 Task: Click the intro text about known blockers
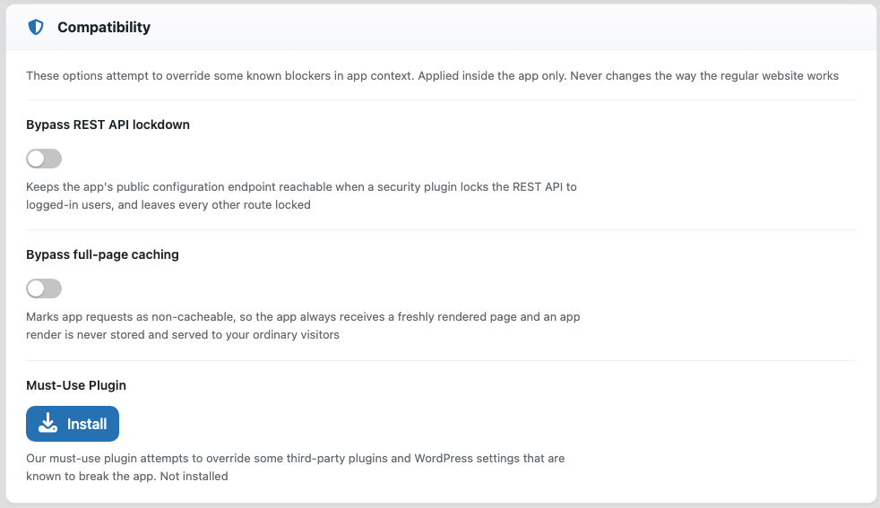(x=432, y=76)
